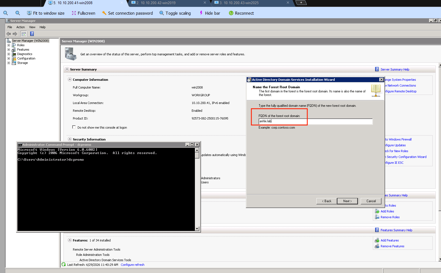Open the File menu in Server Manager
Viewport: 441px width, 273px height.
pyautogui.click(x=10, y=27)
